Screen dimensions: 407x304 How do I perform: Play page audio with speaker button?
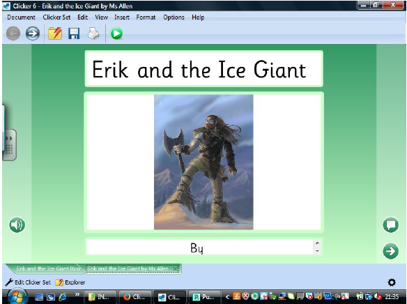click(17, 225)
